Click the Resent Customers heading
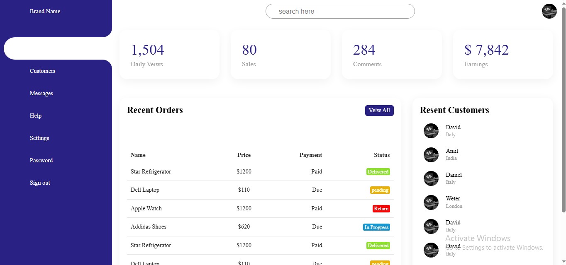The width and height of the screenshot is (566, 265). click(x=454, y=110)
